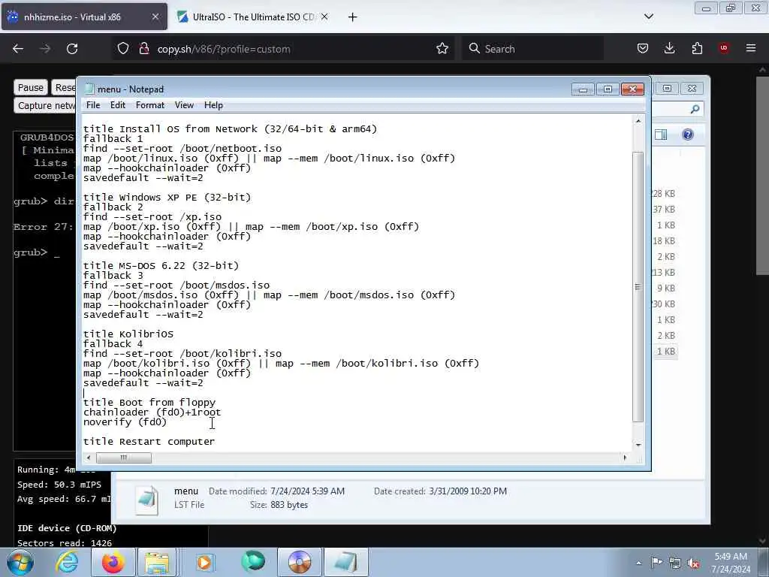Click the page scrollbar thumb in Firefox

pyautogui.click(x=763, y=174)
